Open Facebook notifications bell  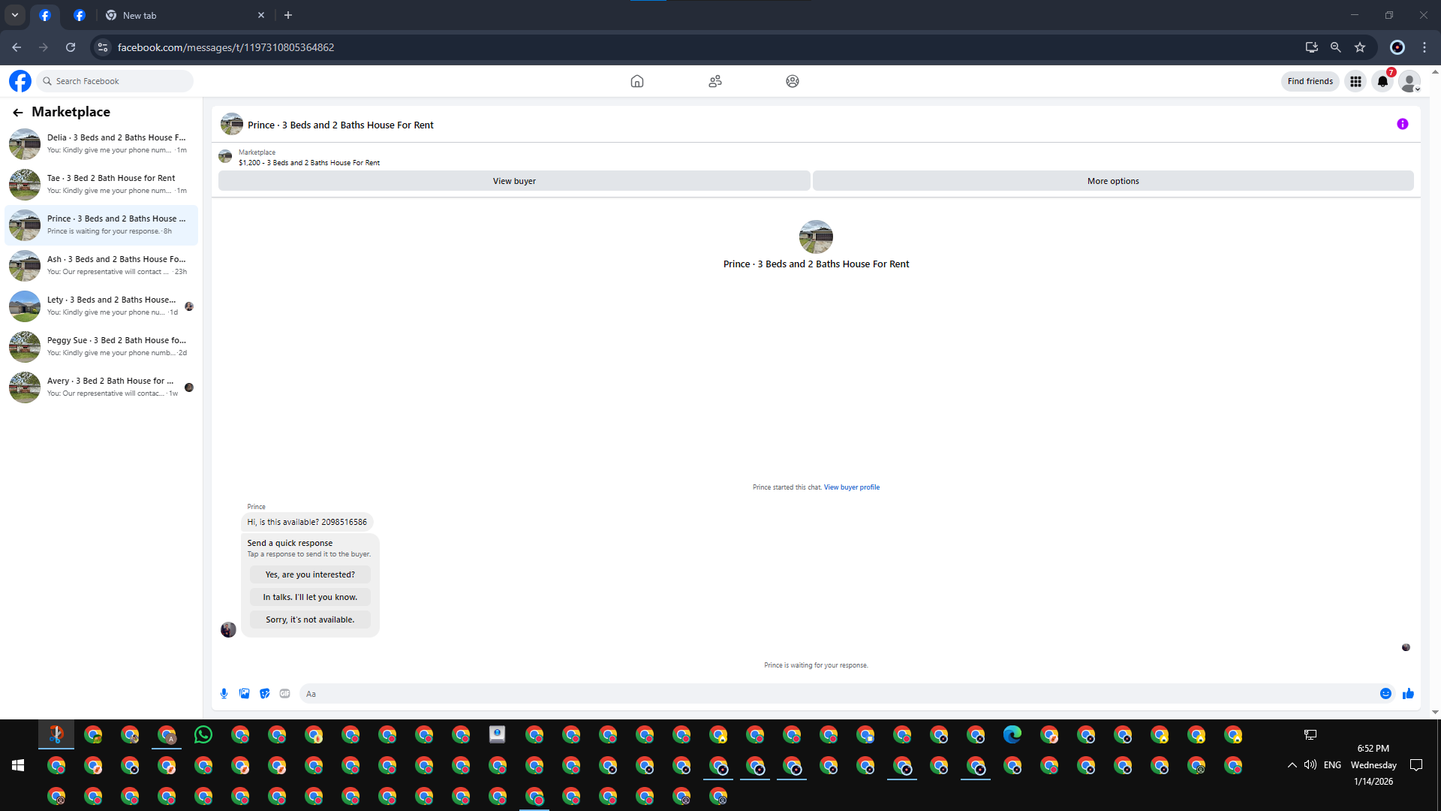tap(1382, 82)
